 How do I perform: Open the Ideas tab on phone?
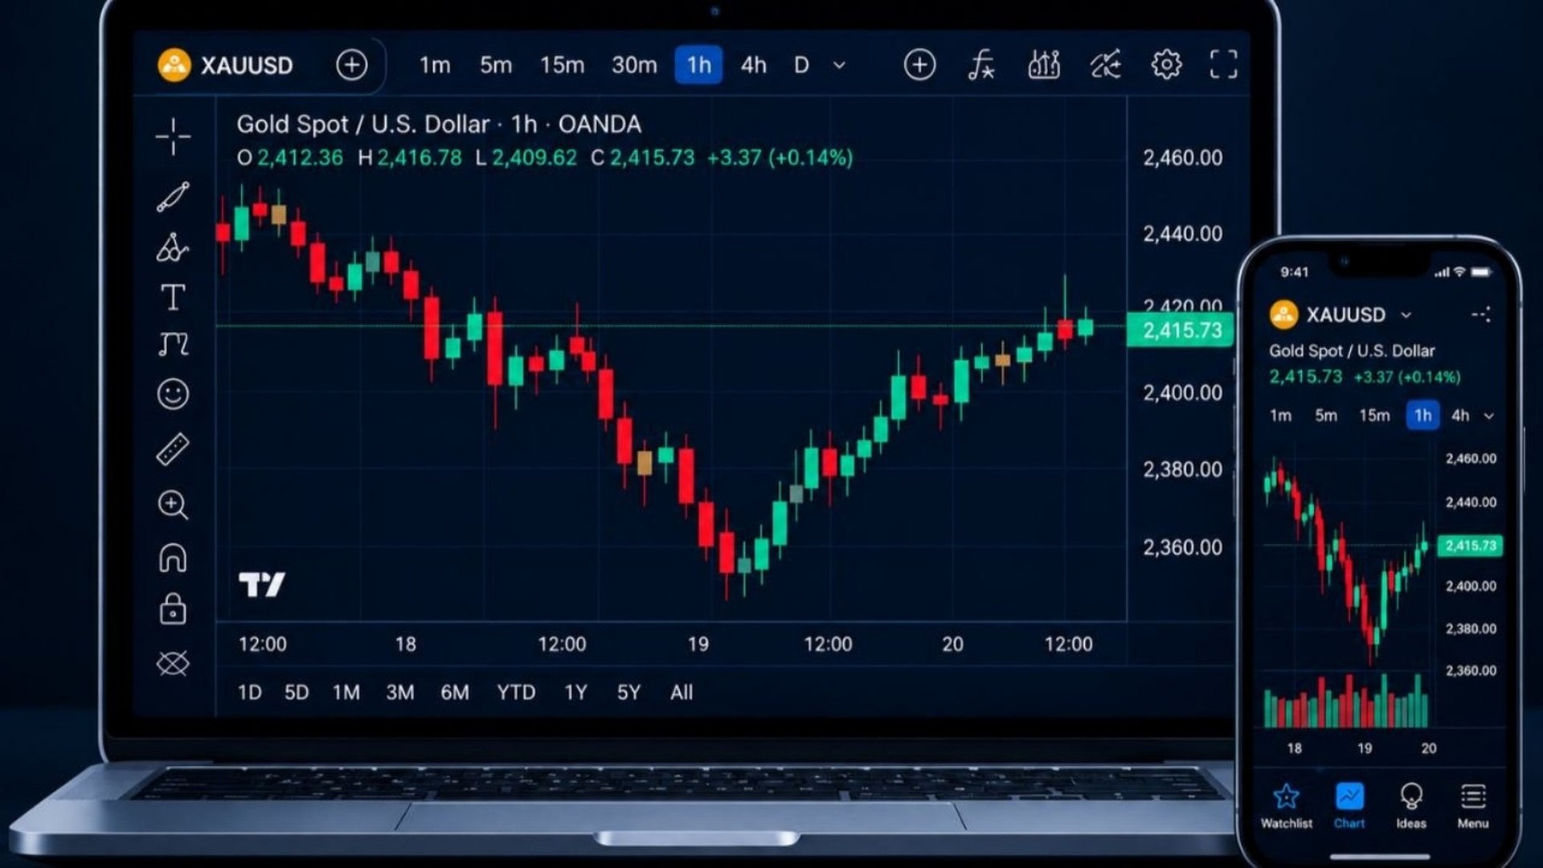point(1411,806)
